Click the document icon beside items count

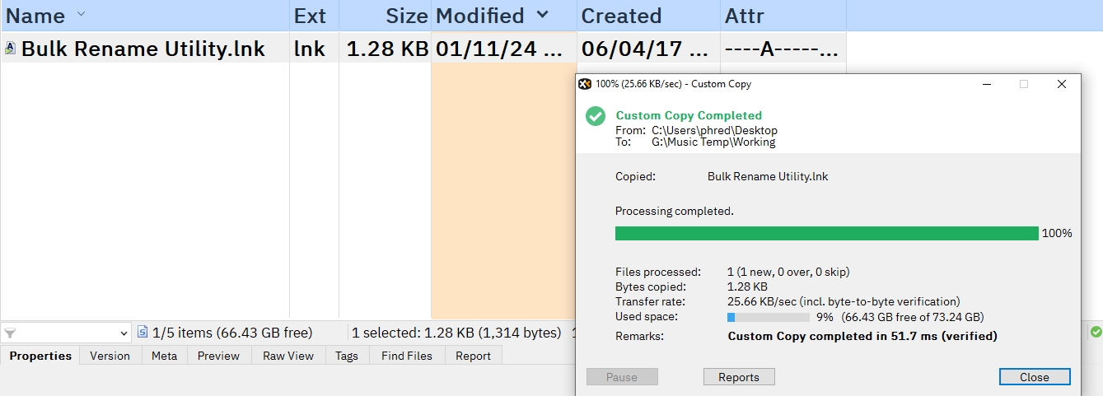click(x=143, y=333)
